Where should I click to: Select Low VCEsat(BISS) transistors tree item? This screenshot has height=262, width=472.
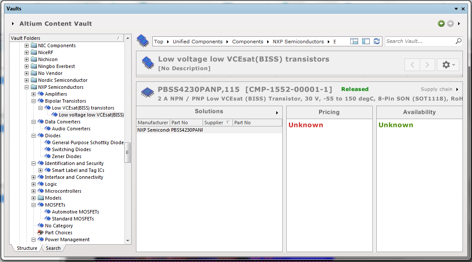[83, 108]
